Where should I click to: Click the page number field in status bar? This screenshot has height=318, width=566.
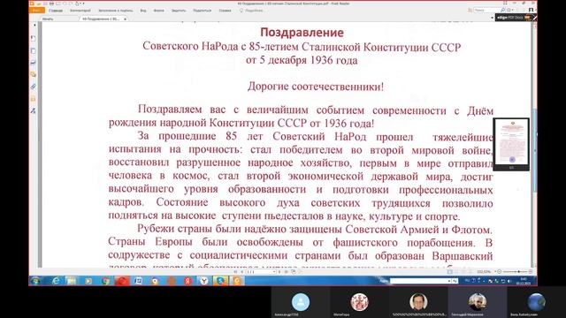pyautogui.click(x=261, y=271)
